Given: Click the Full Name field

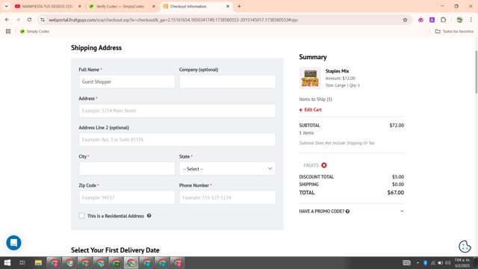Looking at the screenshot, I should tap(127, 81).
